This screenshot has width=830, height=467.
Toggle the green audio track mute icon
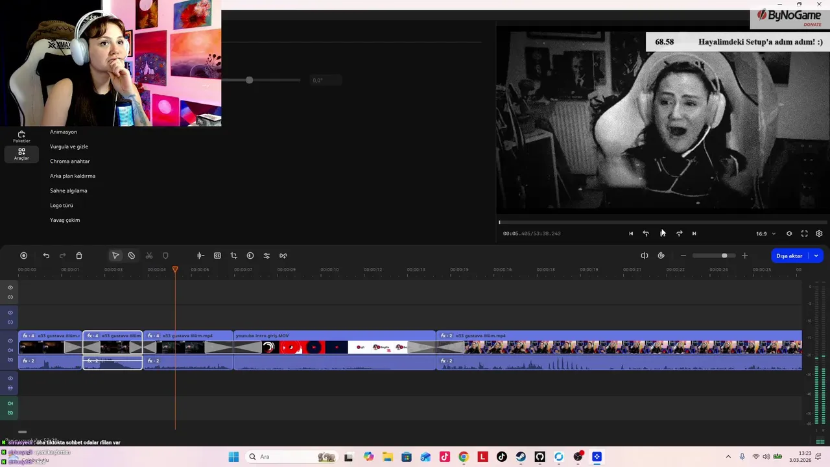point(10,403)
